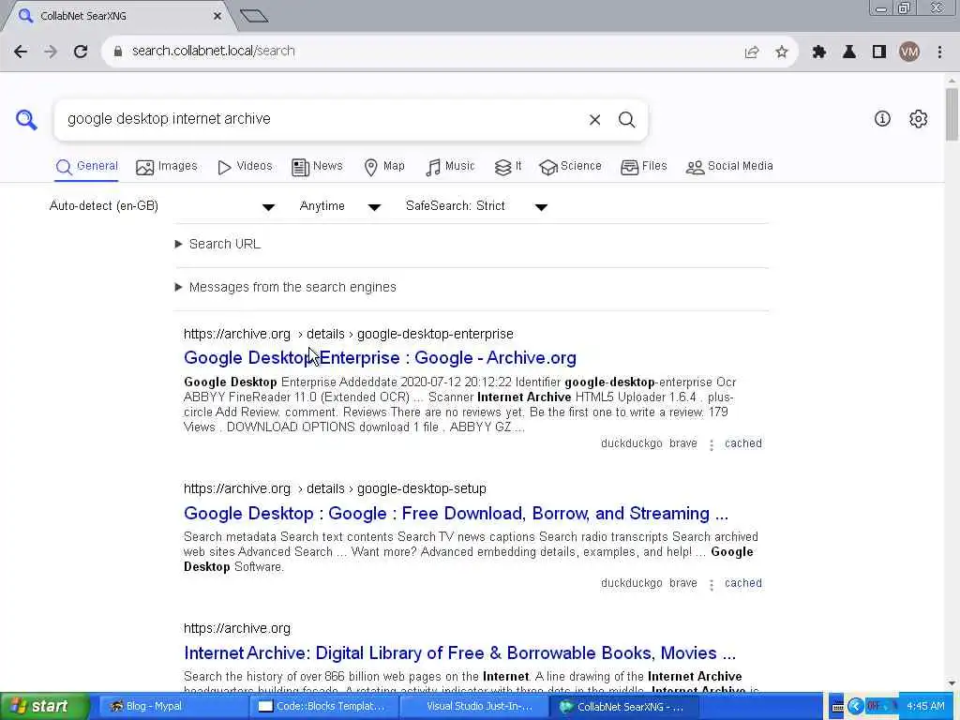Open Google Desktop Free Download result
Image resolution: width=960 pixels, height=720 pixels.
coord(457,514)
